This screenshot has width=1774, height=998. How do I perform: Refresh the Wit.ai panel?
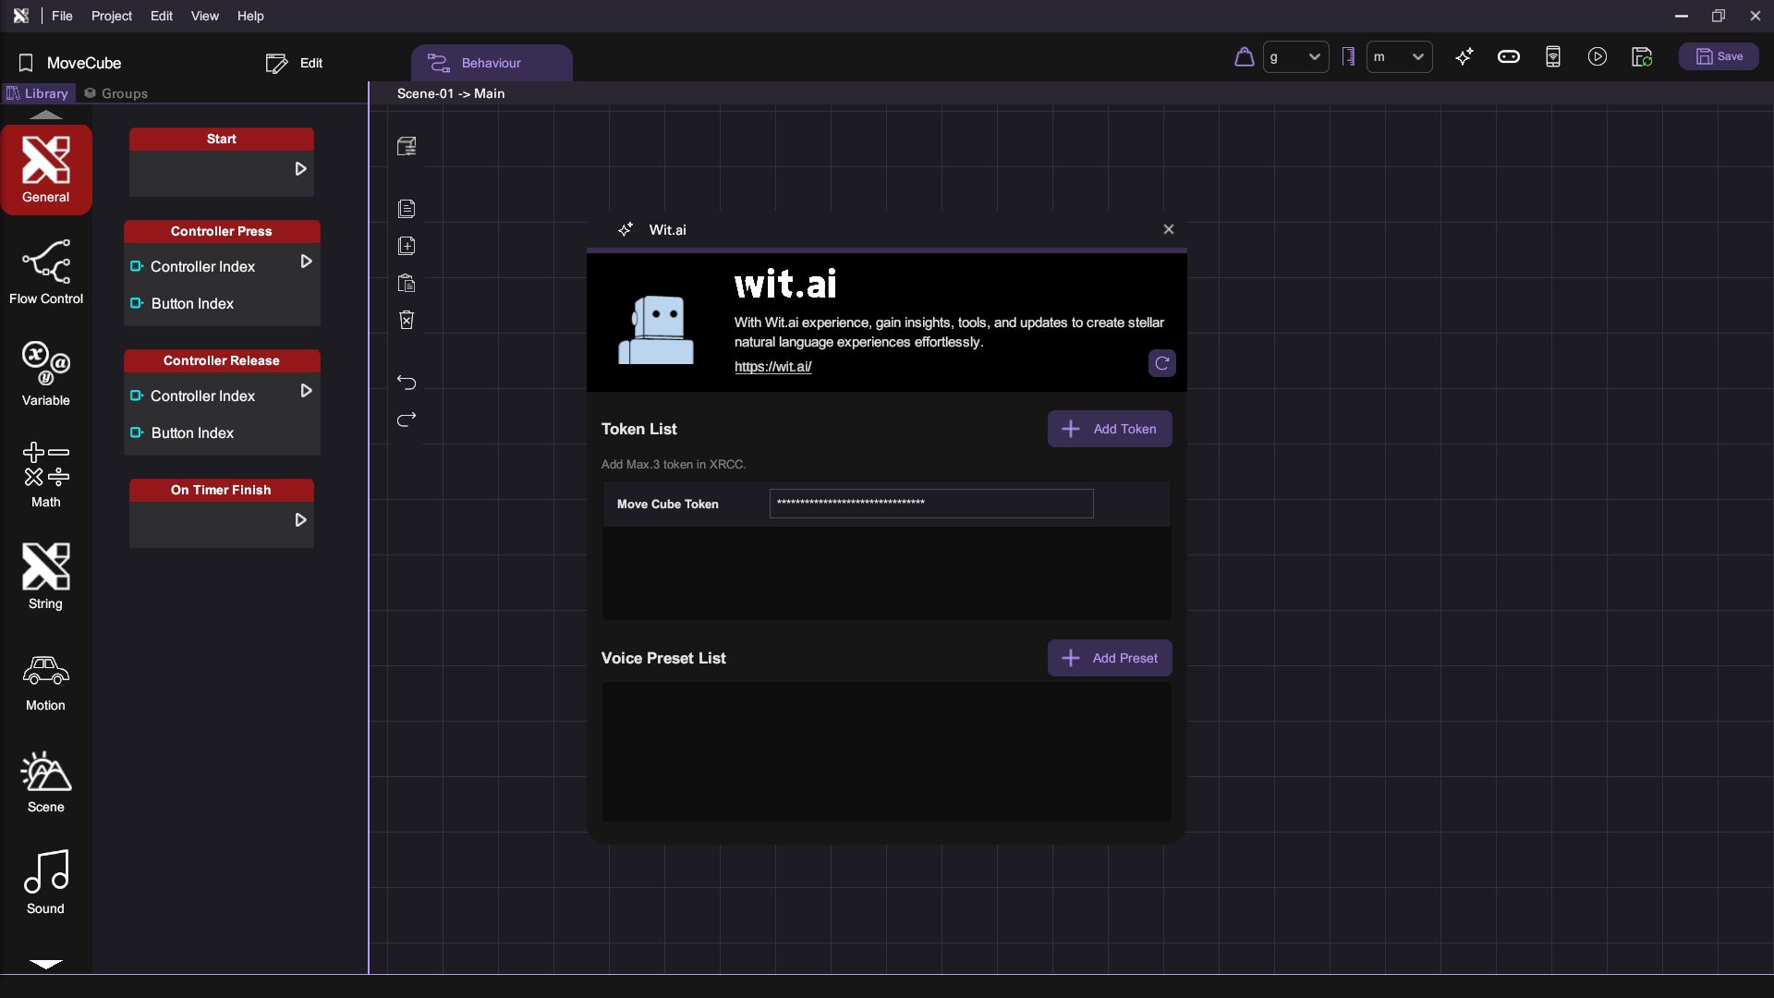click(1161, 363)
